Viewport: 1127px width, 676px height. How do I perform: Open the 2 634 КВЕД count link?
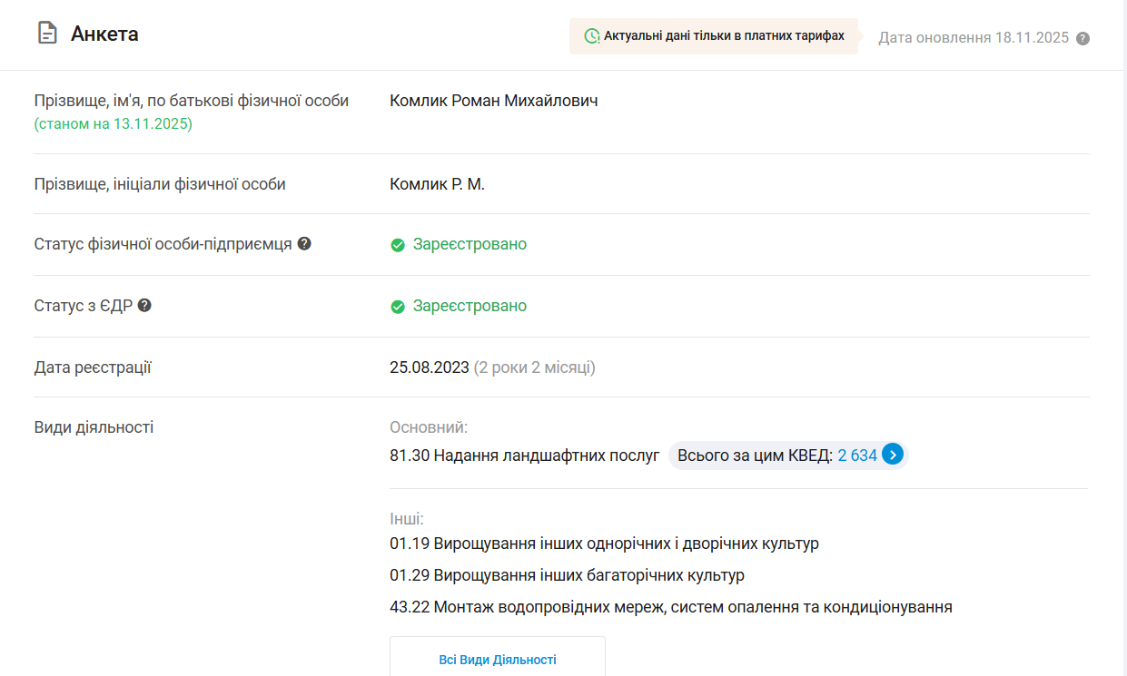[x=857, y=456]
